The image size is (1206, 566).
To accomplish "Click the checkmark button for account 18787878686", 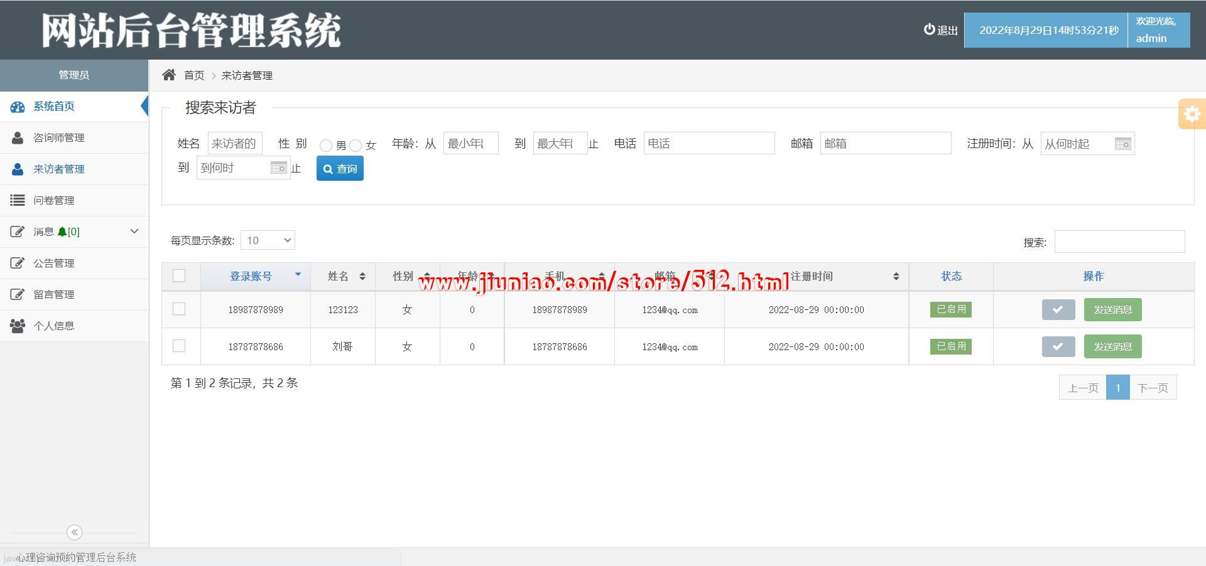I will [1058, 346].
